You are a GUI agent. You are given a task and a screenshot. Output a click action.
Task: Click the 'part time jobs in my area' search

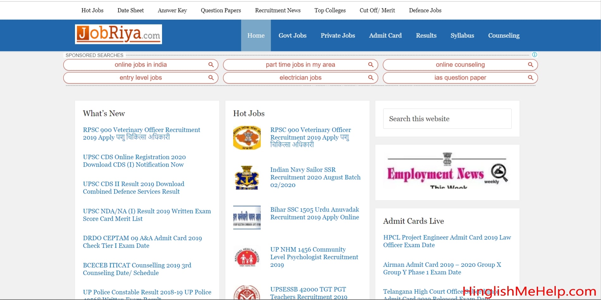(300, 65)
